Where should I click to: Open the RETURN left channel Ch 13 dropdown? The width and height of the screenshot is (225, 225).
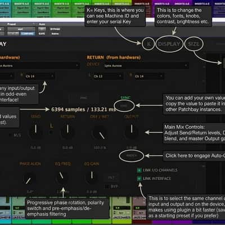point(107,76)
